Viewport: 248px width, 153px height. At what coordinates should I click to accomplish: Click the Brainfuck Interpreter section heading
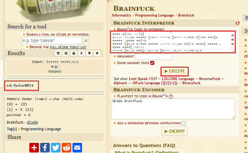pos(143,23)
